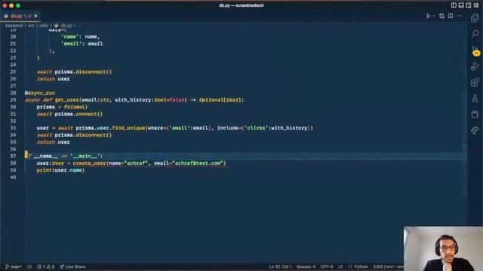Click 'Prisma()' on line 30

(x=75, y=107)
